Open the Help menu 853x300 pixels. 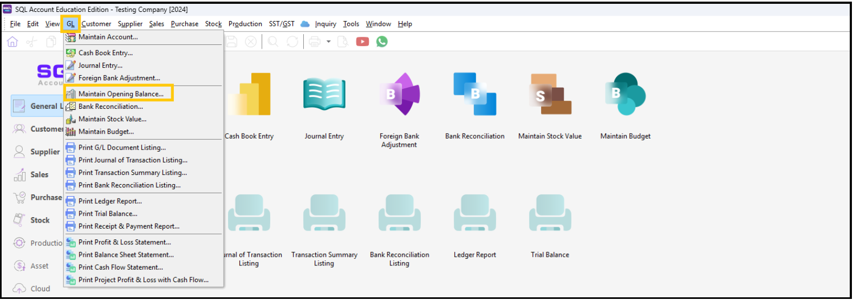click(x=405, y=24)
